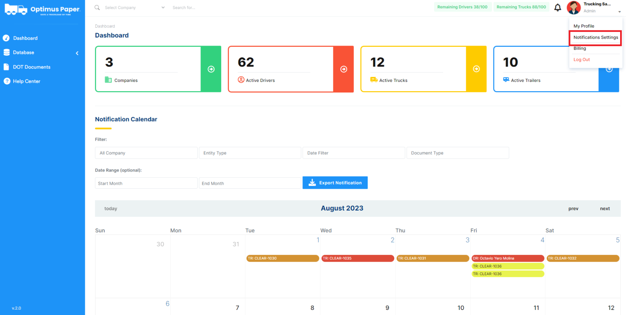
Task: Go to the prev month
Action: click(573, 209)
